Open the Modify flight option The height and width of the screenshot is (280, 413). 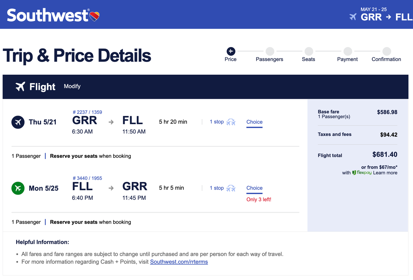[x=72, y=86]
